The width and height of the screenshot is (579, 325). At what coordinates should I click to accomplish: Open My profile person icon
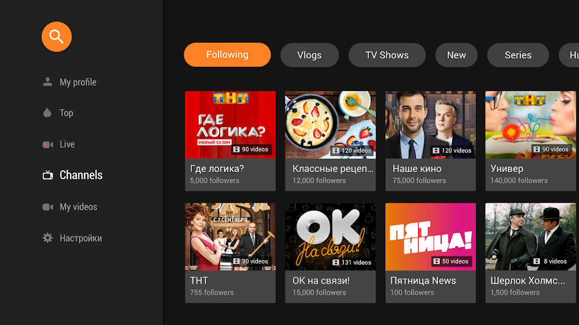tap(47, 82)
